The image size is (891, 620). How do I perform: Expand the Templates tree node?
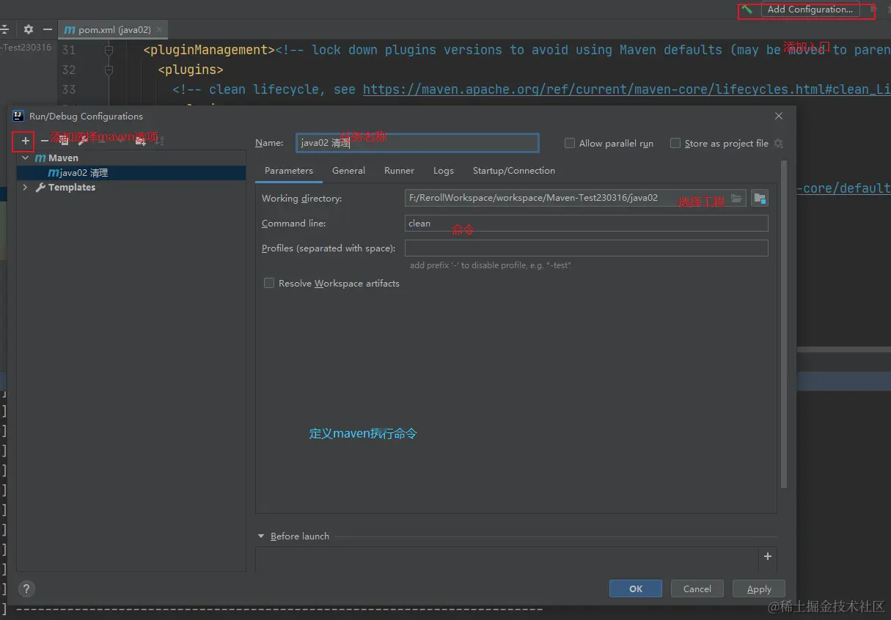pos(26,188)
